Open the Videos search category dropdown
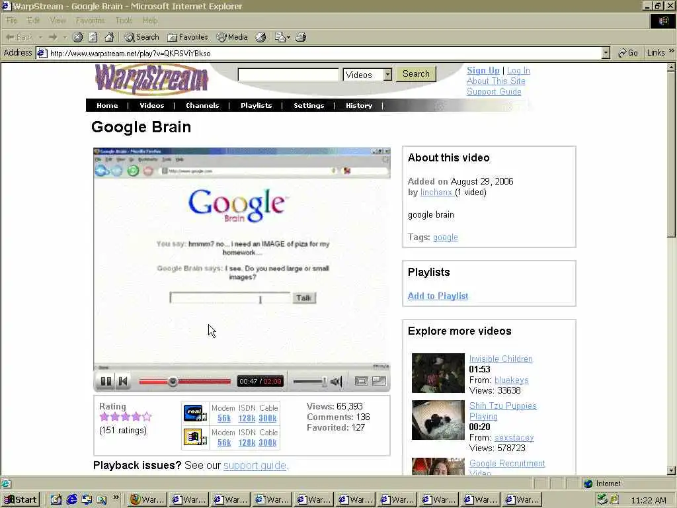Image resolution: width=677 pixels, height=508 pixels. pyautogui.click(x=368, y=74)
